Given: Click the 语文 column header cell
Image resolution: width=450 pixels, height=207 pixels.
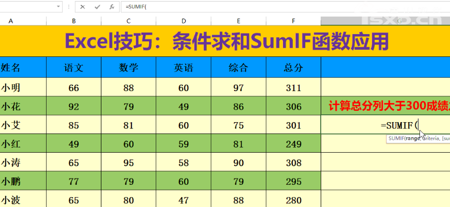Looking at the screenshot, I should (74, 67).
